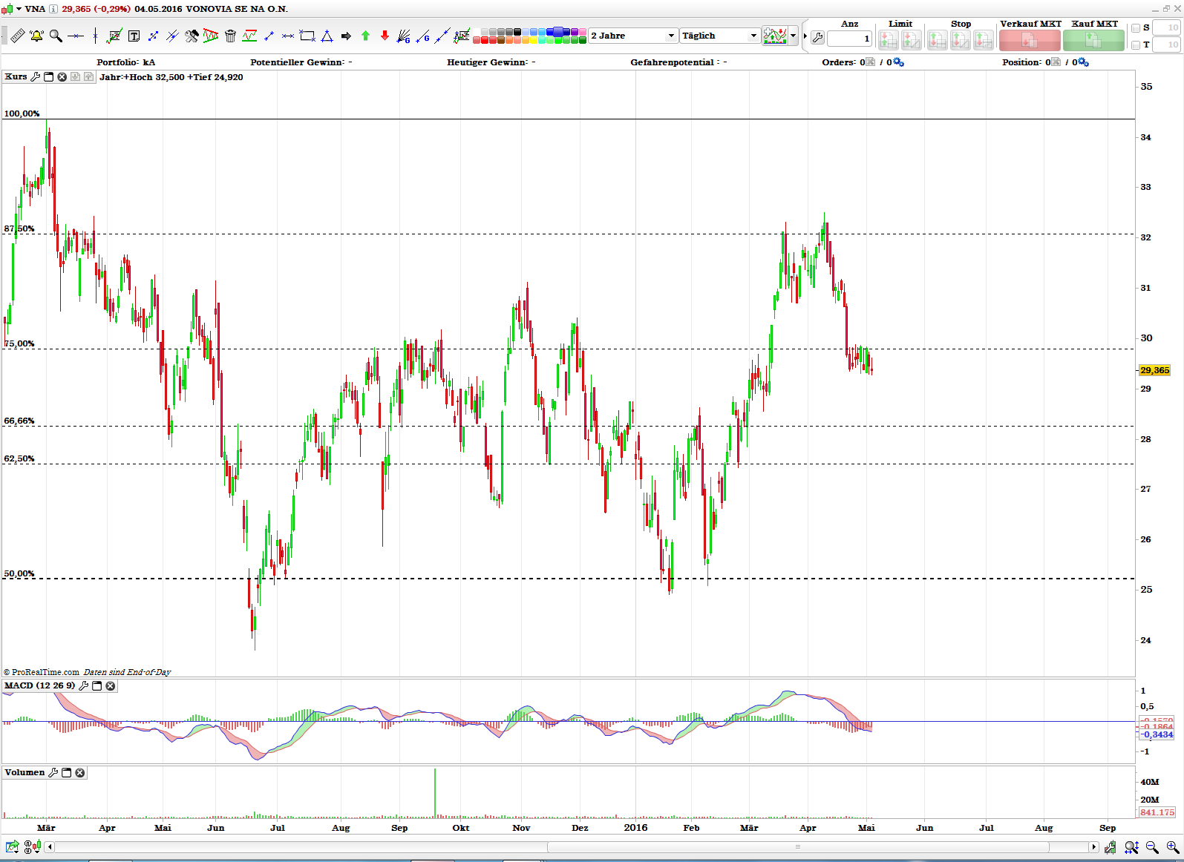This screenshot has width=1184, height=862.
Task: Activate the magnifying glass zoom tool
Action: [x=56, y=36]
